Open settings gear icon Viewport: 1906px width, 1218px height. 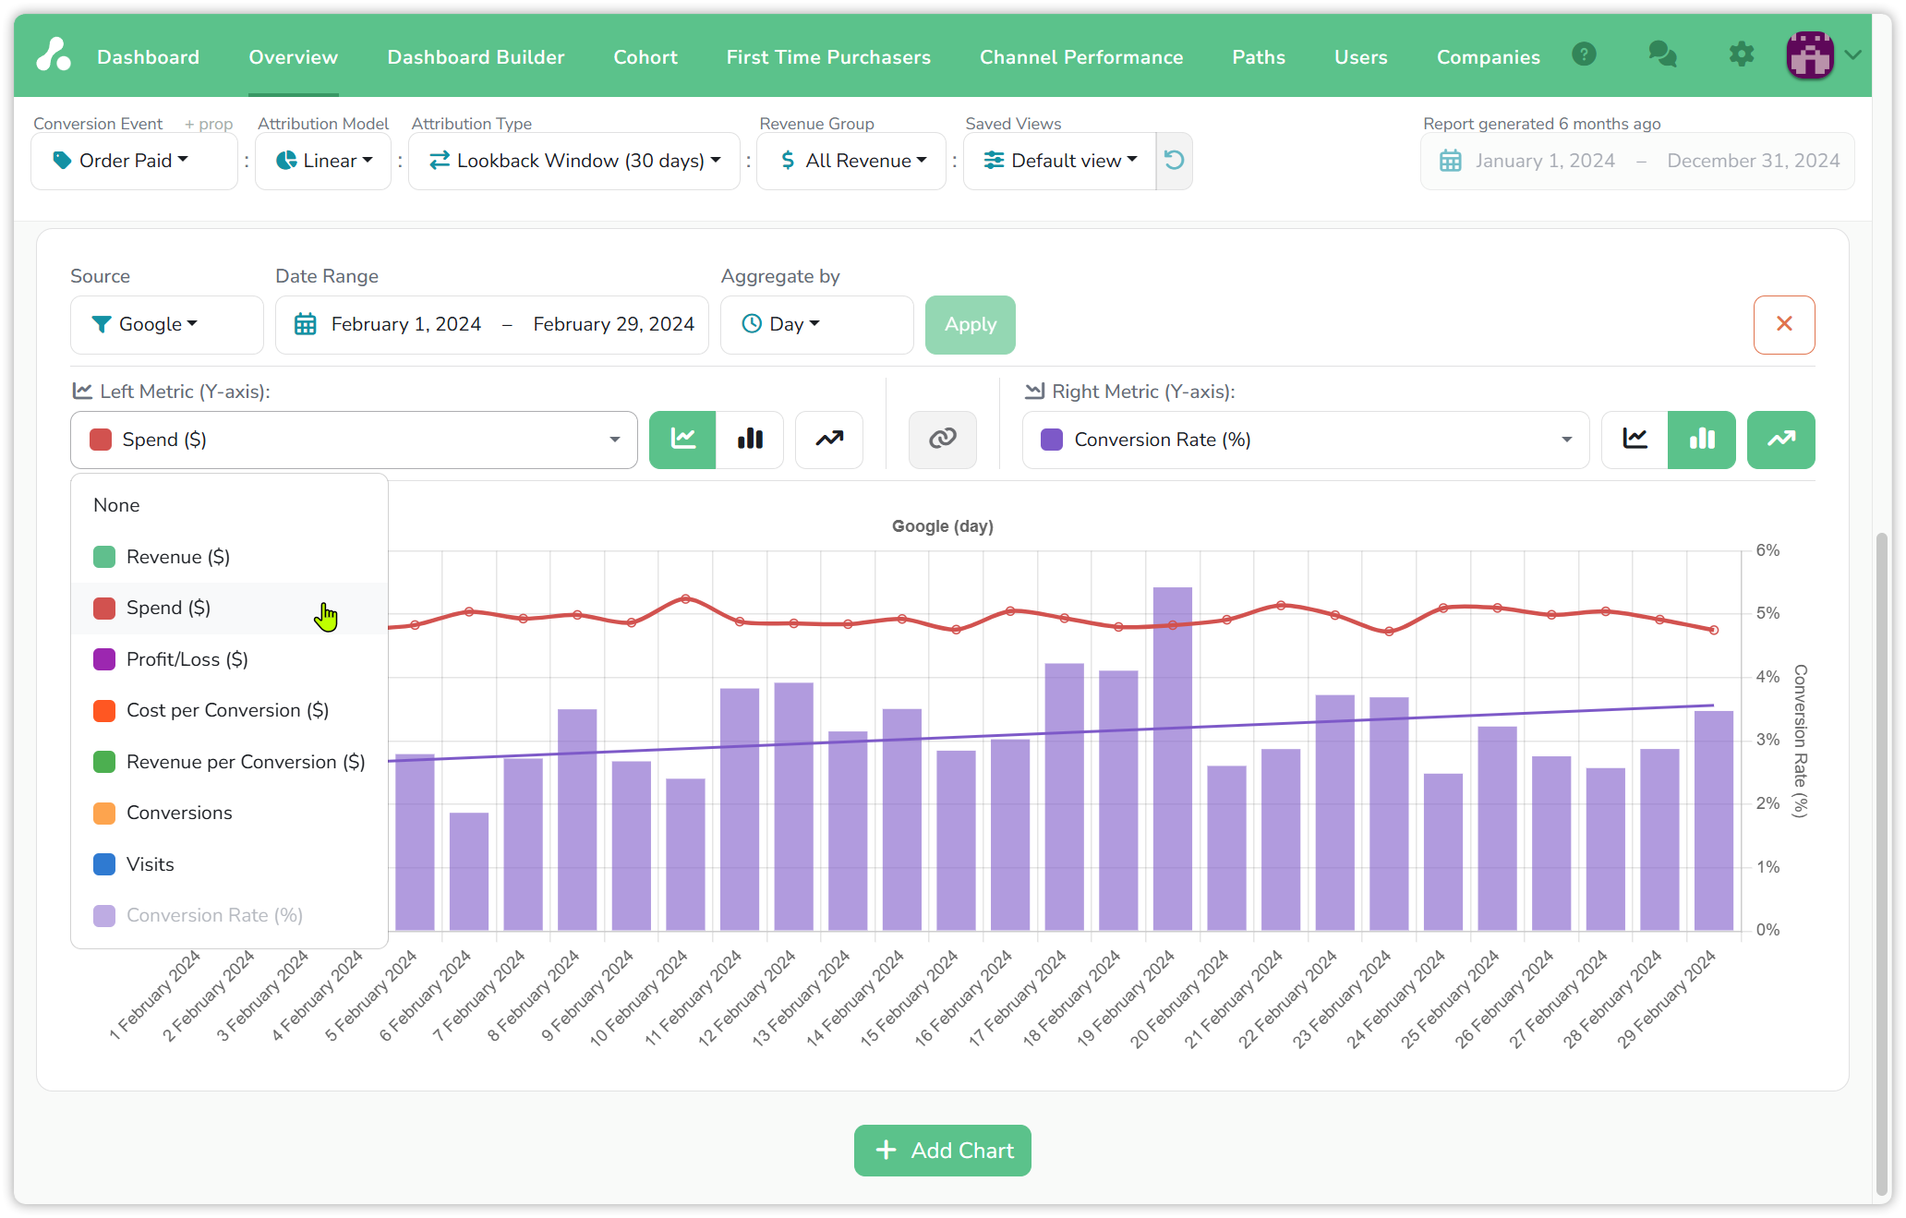1742,54
